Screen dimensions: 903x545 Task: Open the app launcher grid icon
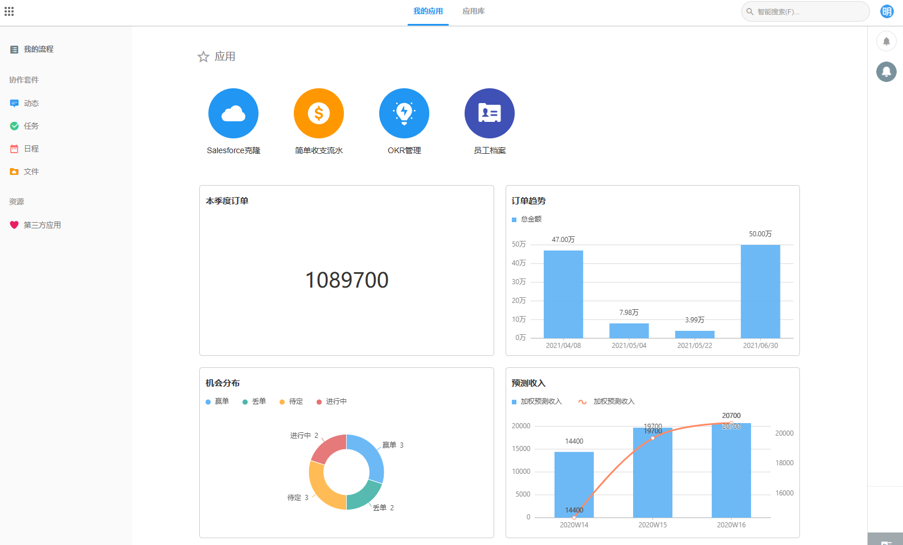click(x=9, y=11)
